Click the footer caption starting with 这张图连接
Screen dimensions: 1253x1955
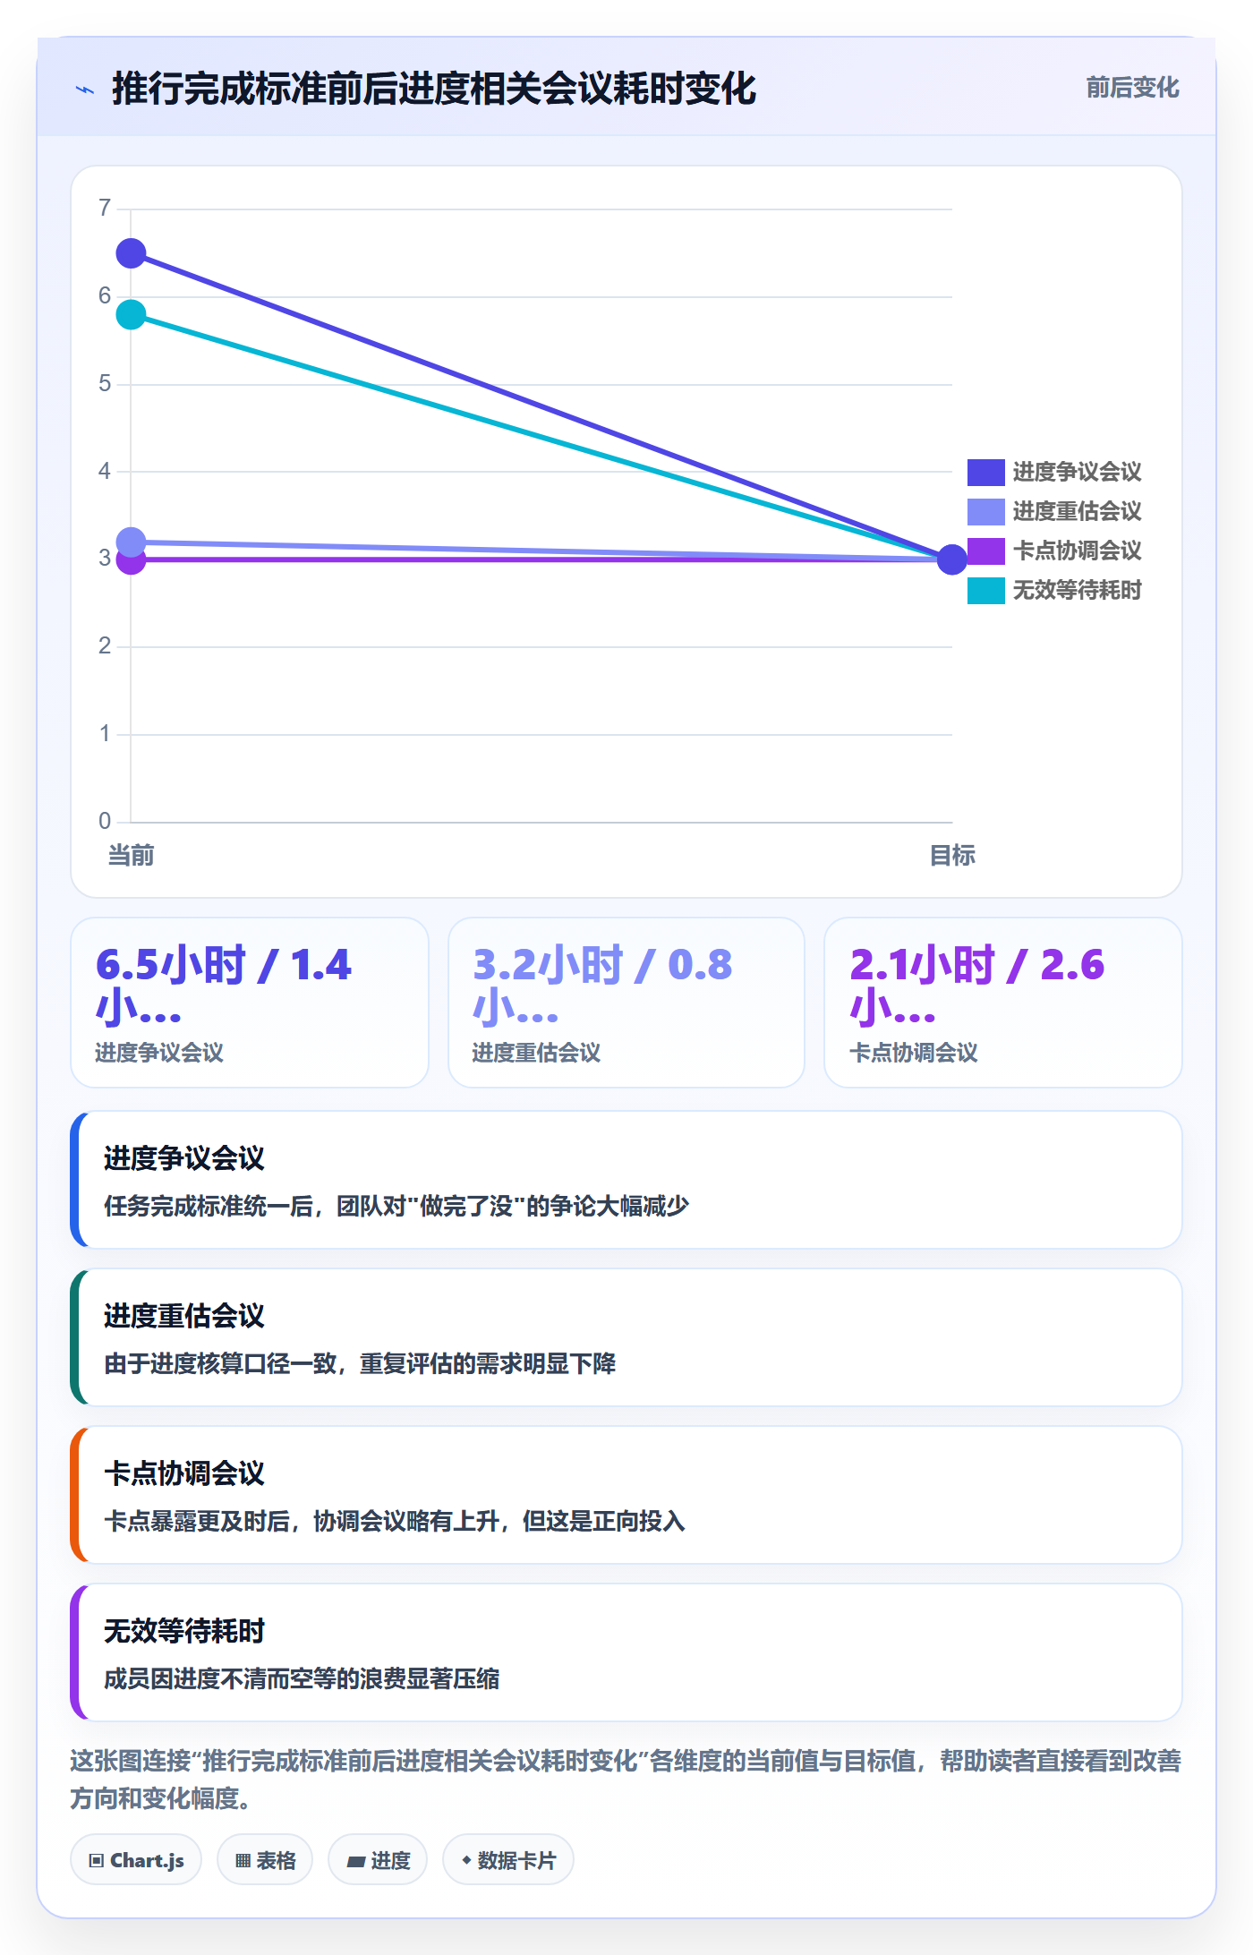626,1780
